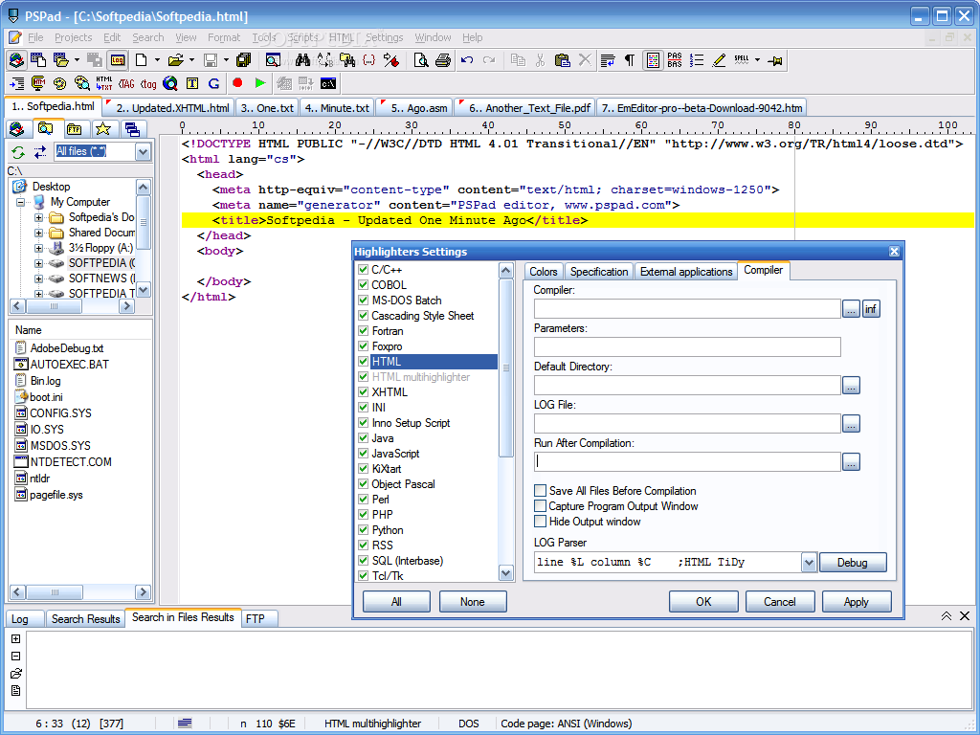The height and width of the screenshot is (735, 980).
Task: Click the spell check icon
Action: pyautogui.click(x=742, y=60)
